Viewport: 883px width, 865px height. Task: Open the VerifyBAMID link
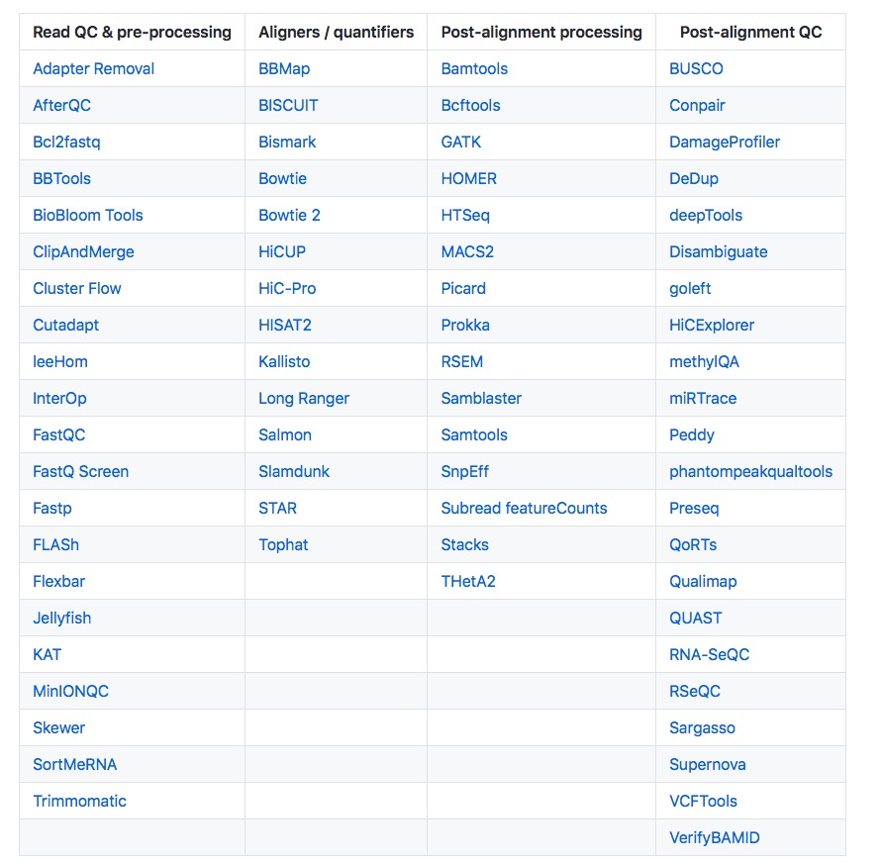click(715, 837)
